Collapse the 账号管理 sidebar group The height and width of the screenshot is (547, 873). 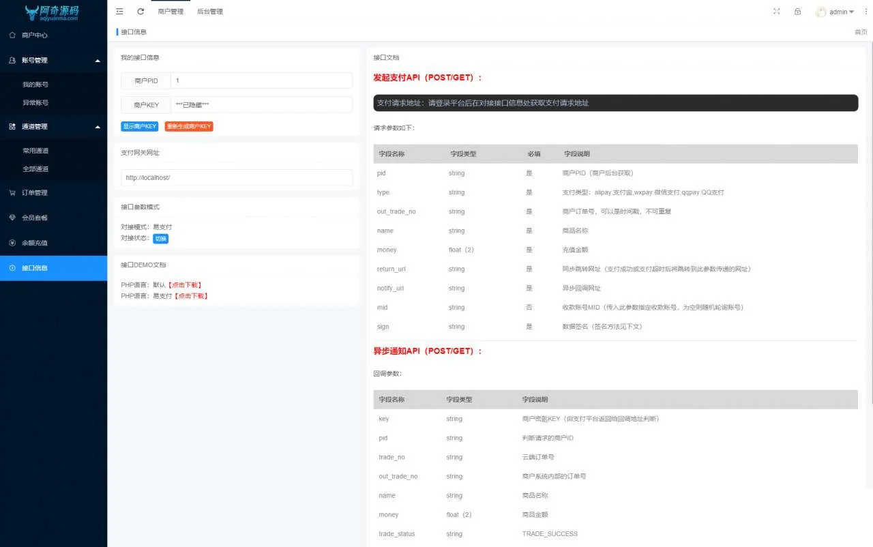pyautogui.click(x=98, y=61)
